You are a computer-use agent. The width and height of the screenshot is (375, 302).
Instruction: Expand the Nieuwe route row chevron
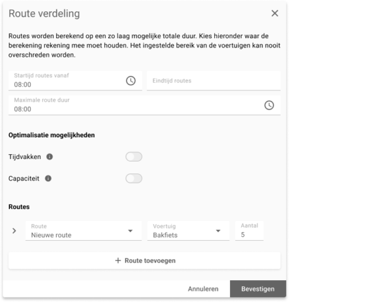coord(14,231)
